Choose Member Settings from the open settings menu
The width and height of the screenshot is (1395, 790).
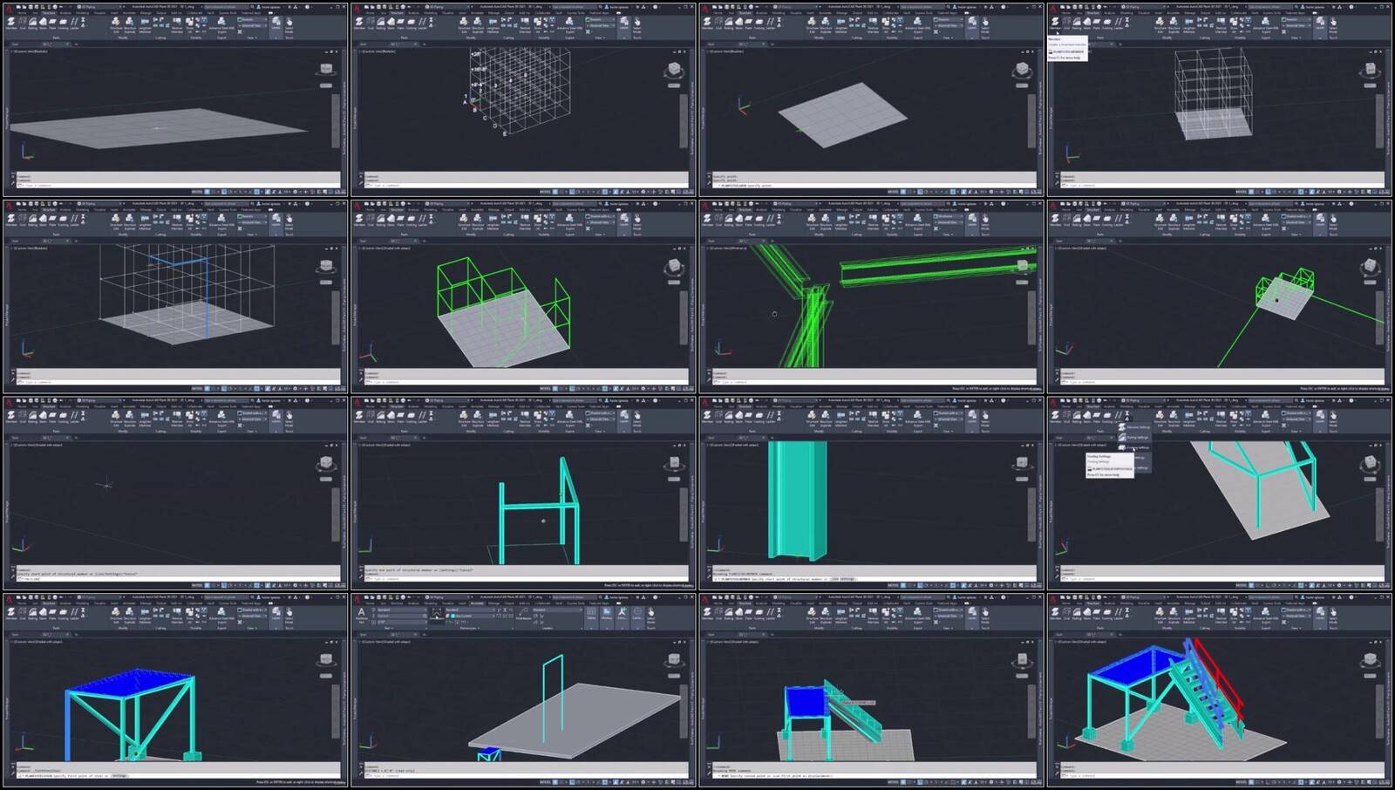click(x=1137, y=427)
